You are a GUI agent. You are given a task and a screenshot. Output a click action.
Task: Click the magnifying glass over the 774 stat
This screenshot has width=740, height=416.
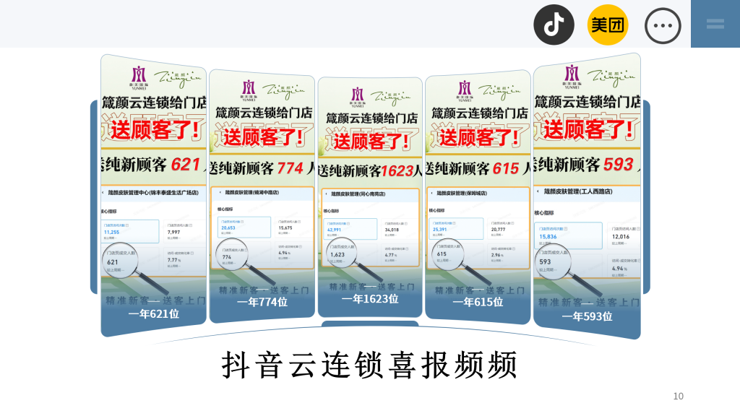tap(232, 256)
